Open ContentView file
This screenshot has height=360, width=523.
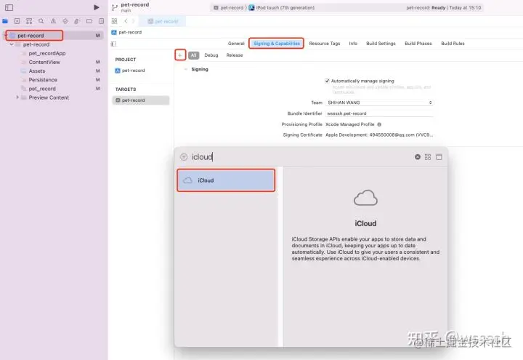point(44,62)
